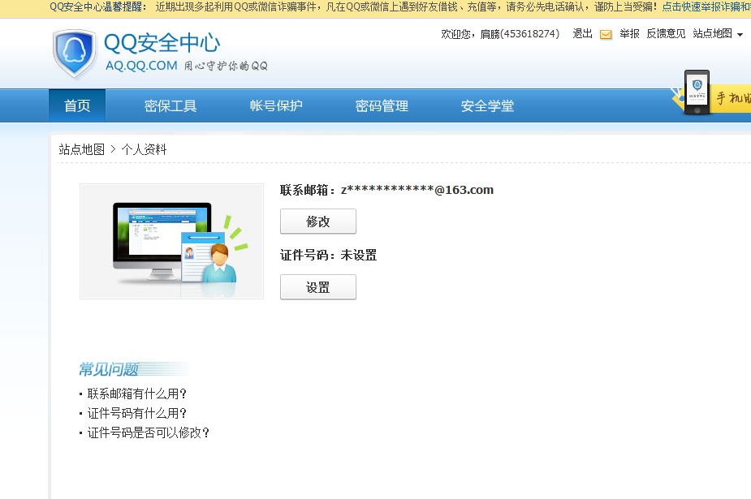Click the masked email z************@163.com
751x499 pixels.
417,190
